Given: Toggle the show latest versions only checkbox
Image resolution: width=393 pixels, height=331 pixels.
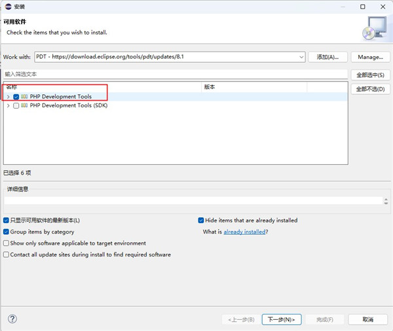Looking at the screenshot, I should (7, 220).
